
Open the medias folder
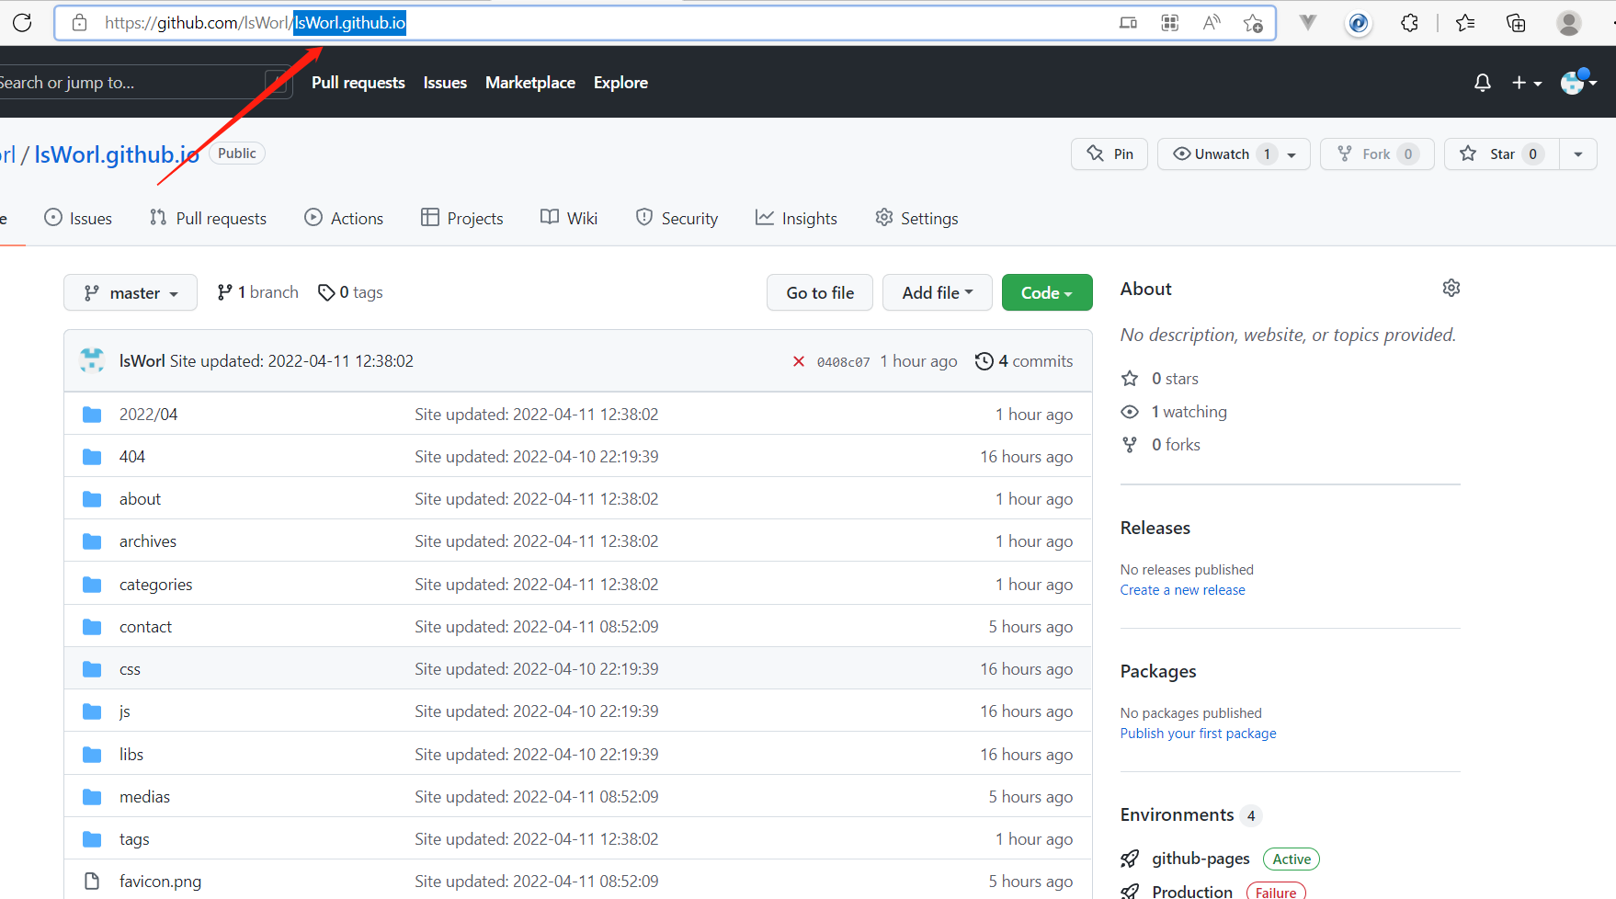(144, 797)
